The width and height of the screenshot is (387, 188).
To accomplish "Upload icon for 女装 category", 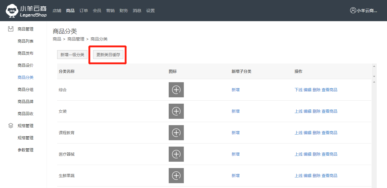I will pyautogui.click(x=176, y=111).
